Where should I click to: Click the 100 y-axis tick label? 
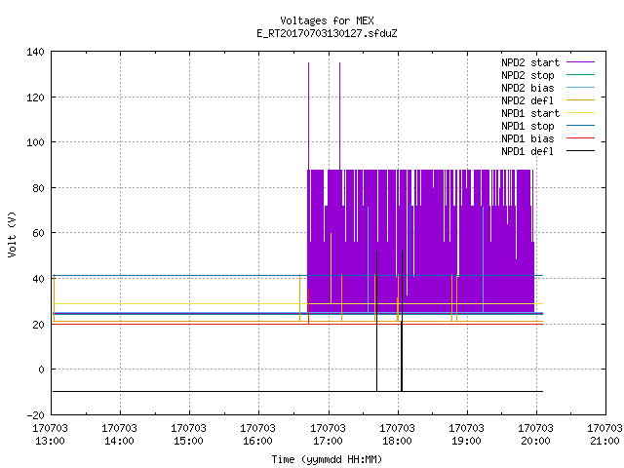35,142
